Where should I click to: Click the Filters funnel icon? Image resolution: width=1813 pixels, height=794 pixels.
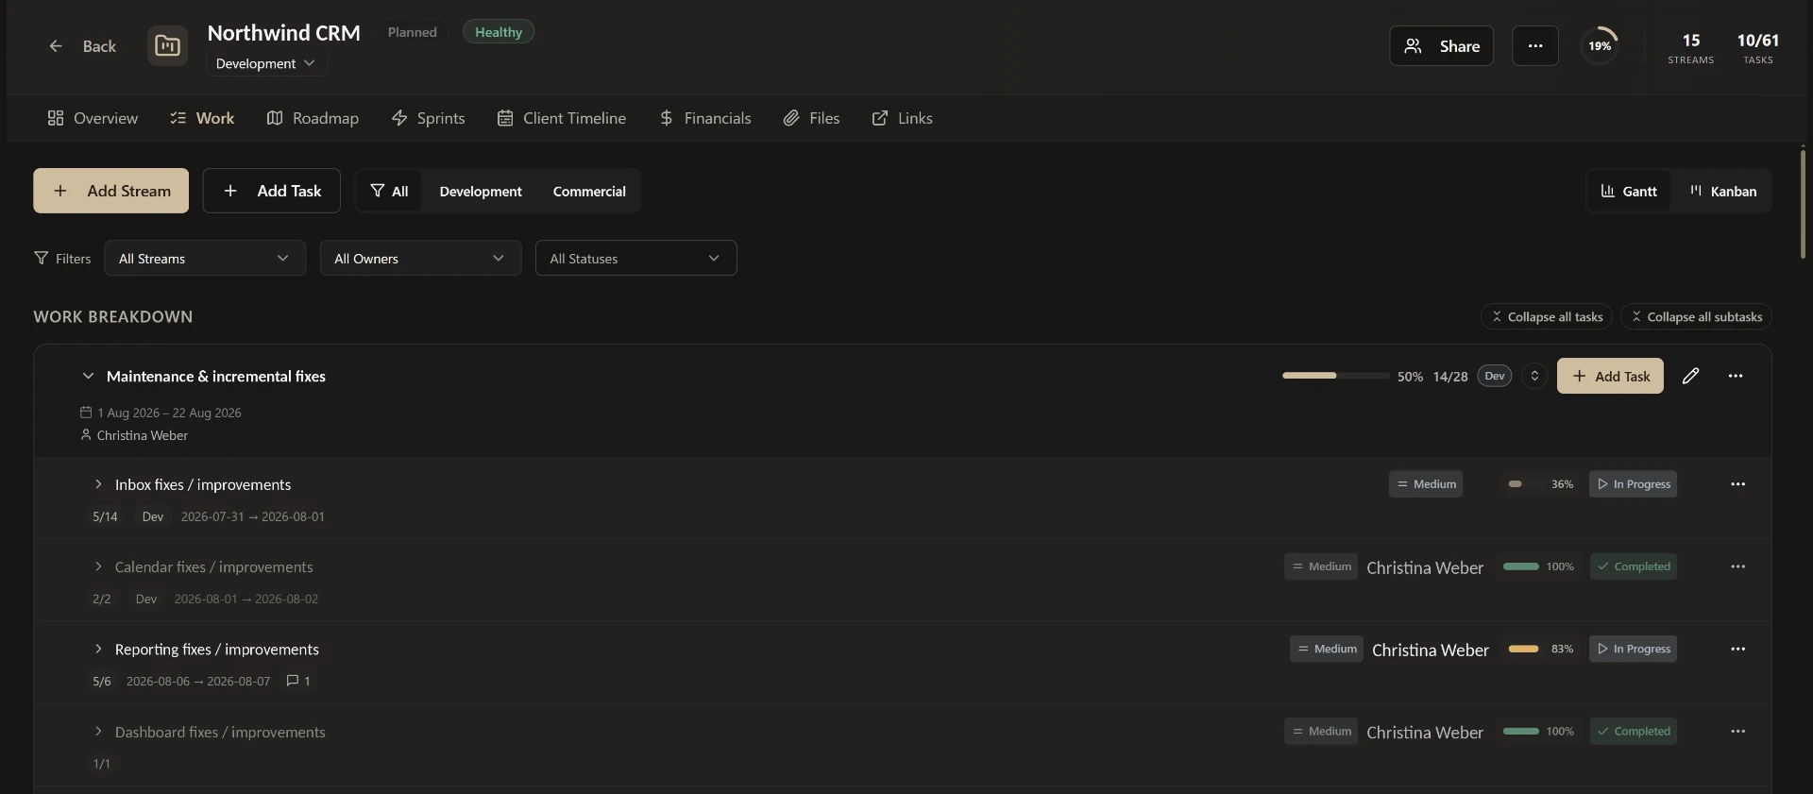(41, 259)
